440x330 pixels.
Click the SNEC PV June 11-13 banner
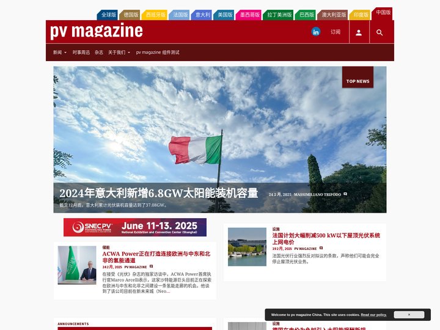point(135,227)
